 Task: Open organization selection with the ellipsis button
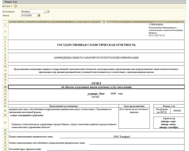point(45,12)
